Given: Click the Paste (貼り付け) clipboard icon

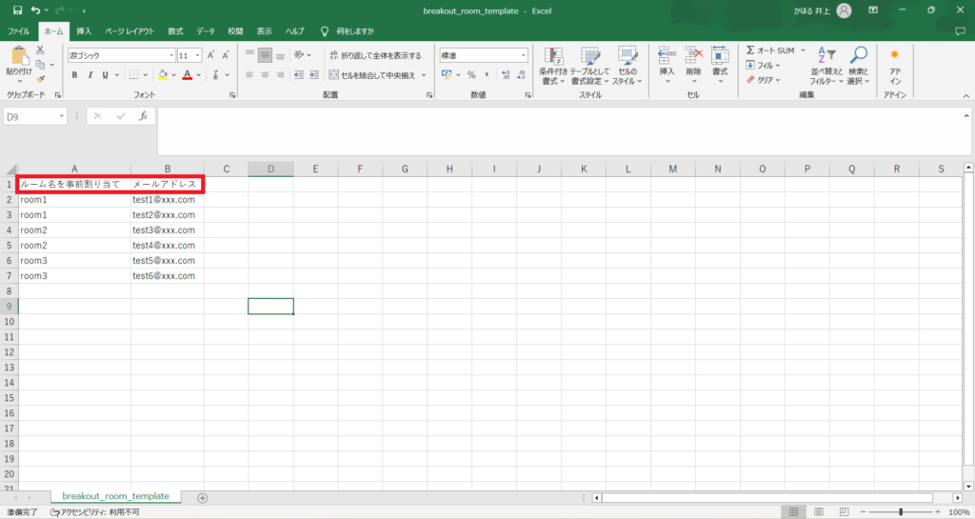Looking at the screenshot, I should 18,59.
